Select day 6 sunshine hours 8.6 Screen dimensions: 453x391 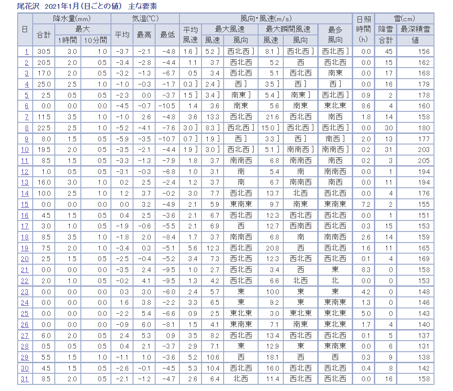[366, 106]
